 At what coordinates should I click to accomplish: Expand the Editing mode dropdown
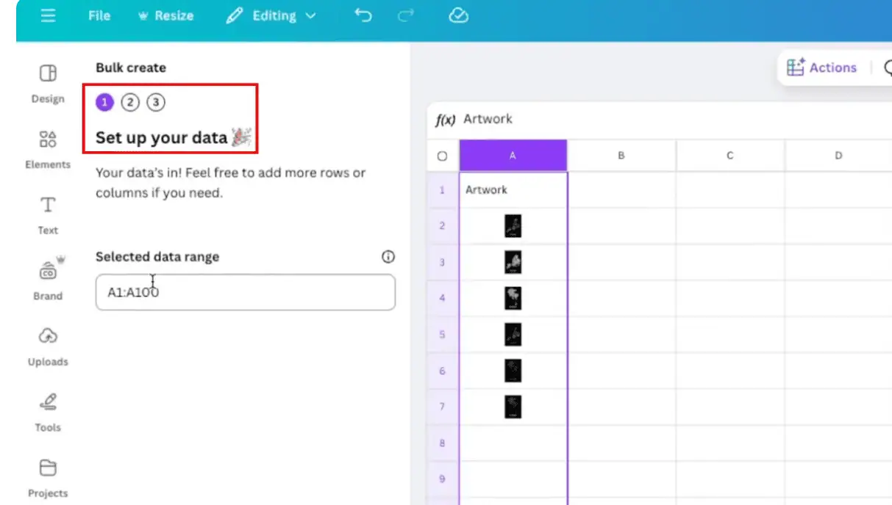pos(271,16)
